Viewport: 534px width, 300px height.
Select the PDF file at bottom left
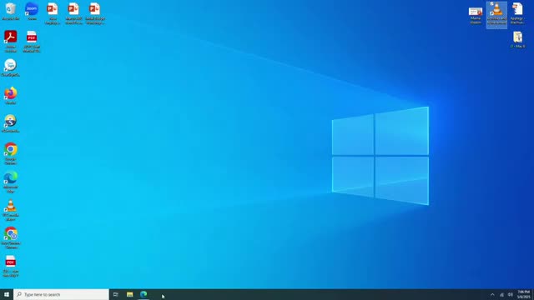(11, 266)
